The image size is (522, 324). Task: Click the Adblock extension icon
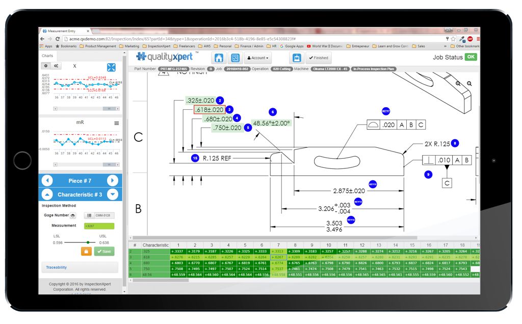470,39
